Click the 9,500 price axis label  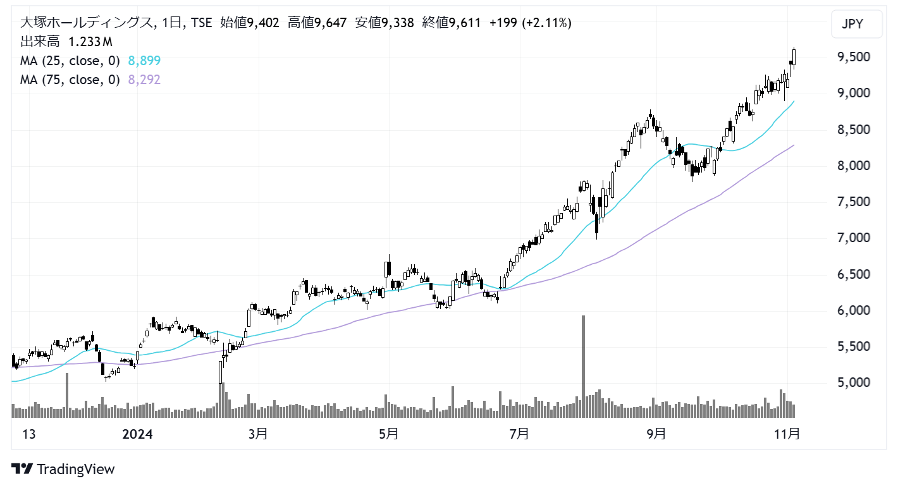coord(854,57)
